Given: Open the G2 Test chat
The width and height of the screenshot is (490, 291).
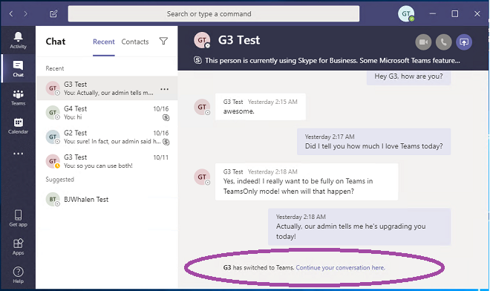Looking at the screenshot, I should click(x=107, y=137).
